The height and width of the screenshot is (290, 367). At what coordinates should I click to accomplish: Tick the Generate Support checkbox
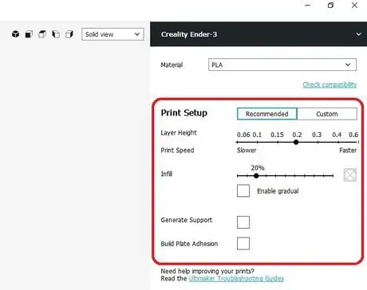click(x=243, y=222)
